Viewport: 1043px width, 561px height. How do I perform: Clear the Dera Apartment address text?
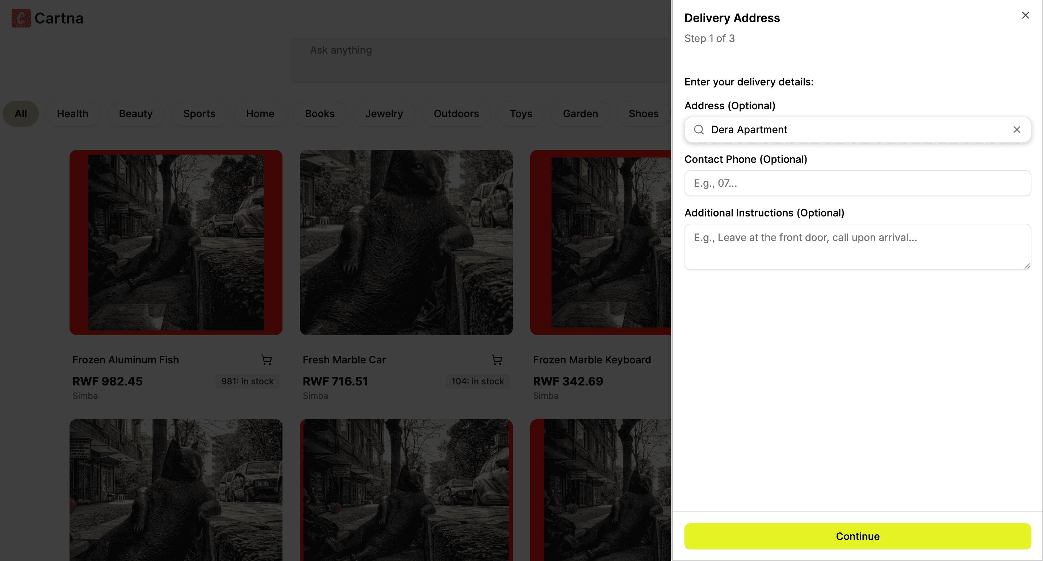tap(1017, 130)
